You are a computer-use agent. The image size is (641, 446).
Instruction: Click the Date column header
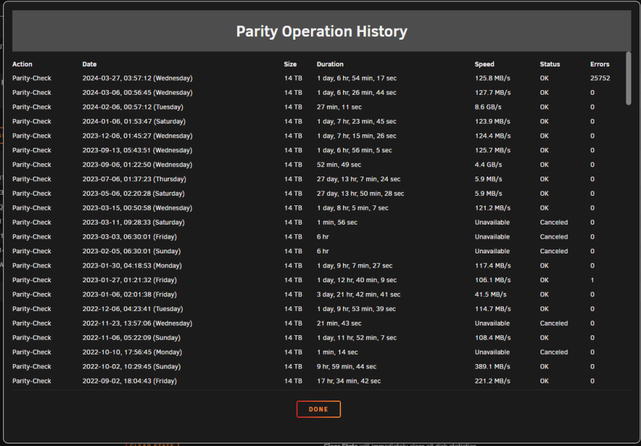[89, 64]
